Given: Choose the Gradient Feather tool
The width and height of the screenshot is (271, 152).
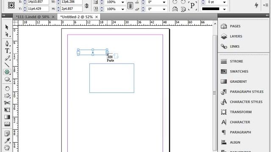Looking at the screenshot, I should click(x=7, y=124).
